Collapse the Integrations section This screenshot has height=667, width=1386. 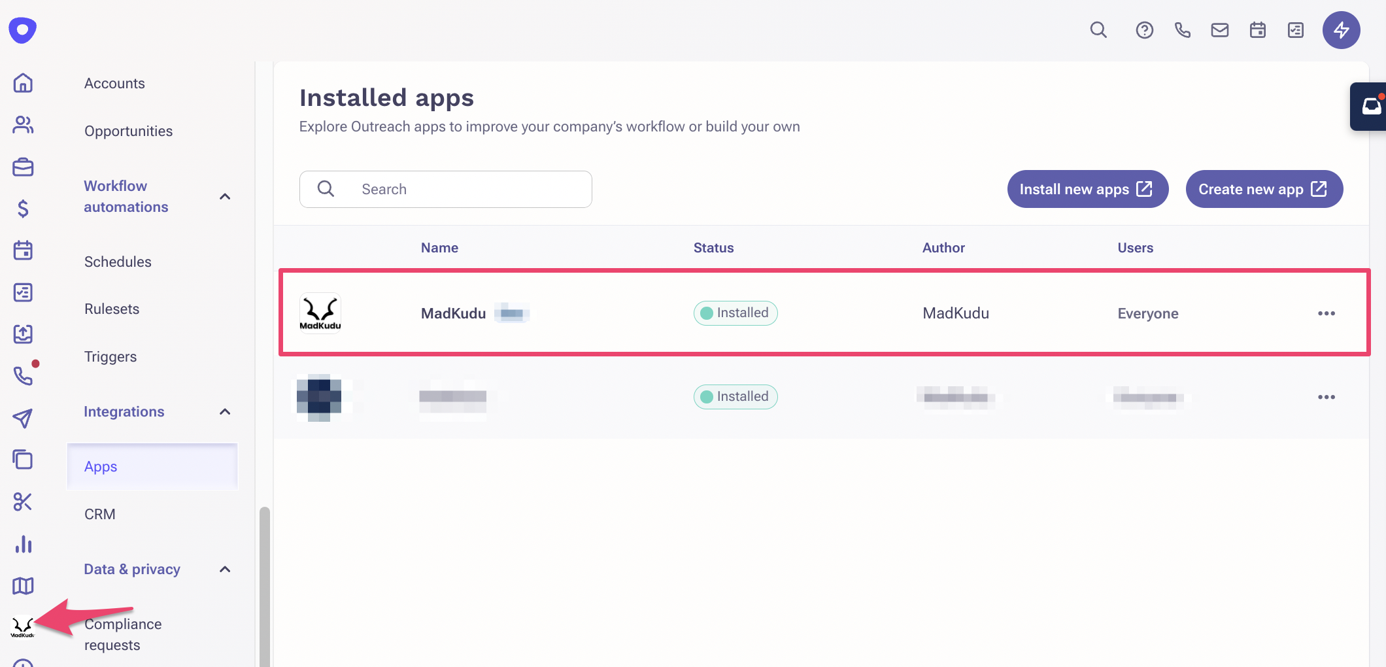click(225, 411)
